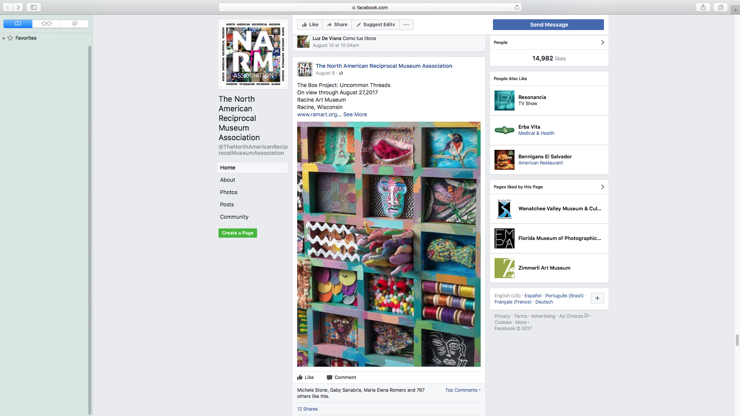Open the August 8 post timestamp

pos(325,73)
